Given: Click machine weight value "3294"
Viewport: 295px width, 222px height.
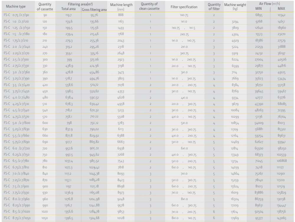Looking at the screenshot, I should [x=235, y=22].
